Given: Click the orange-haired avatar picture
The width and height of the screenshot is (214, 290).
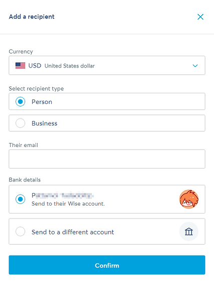Looking at the screenshot, I should pos(189,199).
